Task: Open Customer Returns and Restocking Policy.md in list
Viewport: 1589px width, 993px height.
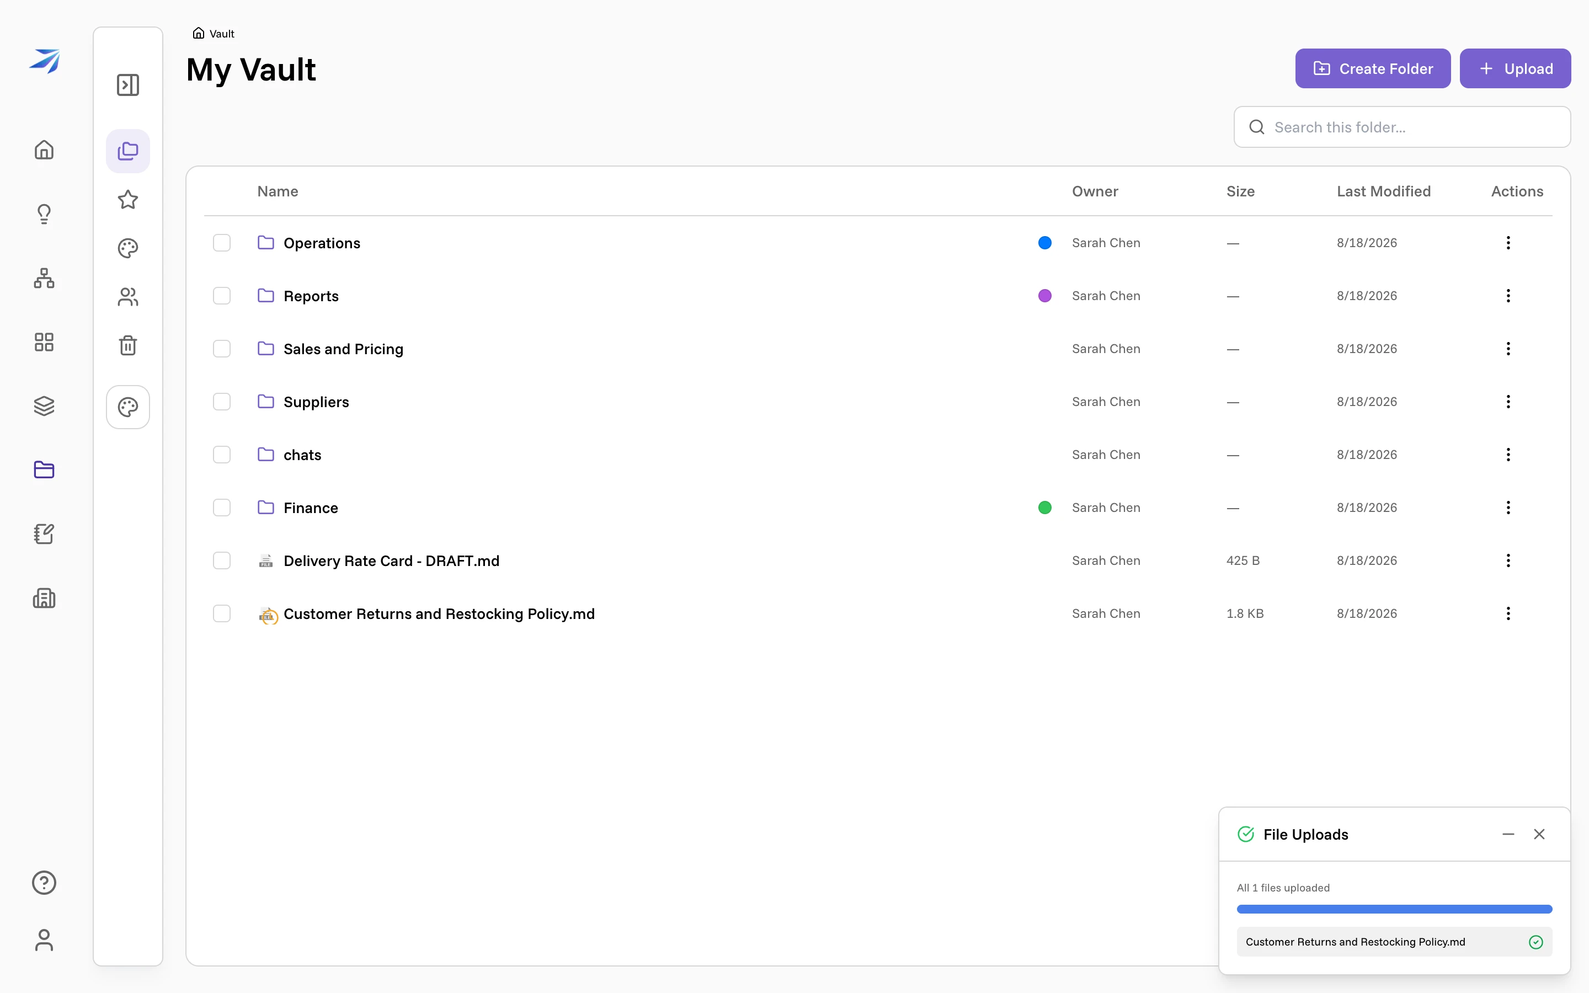Action: click(x=439, y=613)
